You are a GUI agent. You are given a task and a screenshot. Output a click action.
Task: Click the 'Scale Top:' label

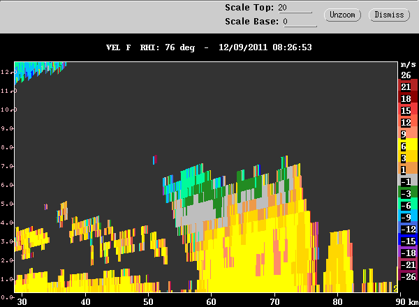(249, 8)
